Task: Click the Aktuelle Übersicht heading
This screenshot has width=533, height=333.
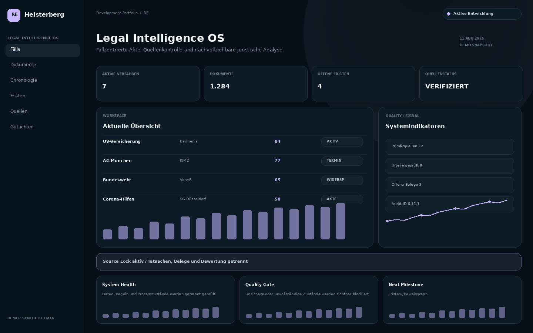Action: 132,126
